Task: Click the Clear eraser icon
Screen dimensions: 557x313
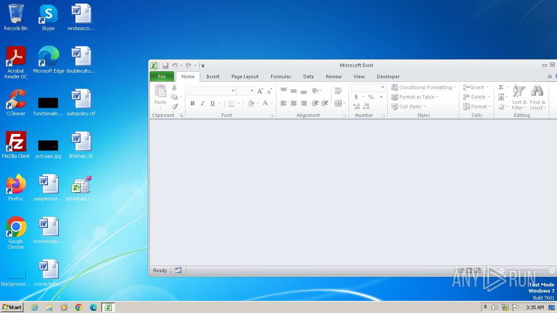Action: [501, 107]
